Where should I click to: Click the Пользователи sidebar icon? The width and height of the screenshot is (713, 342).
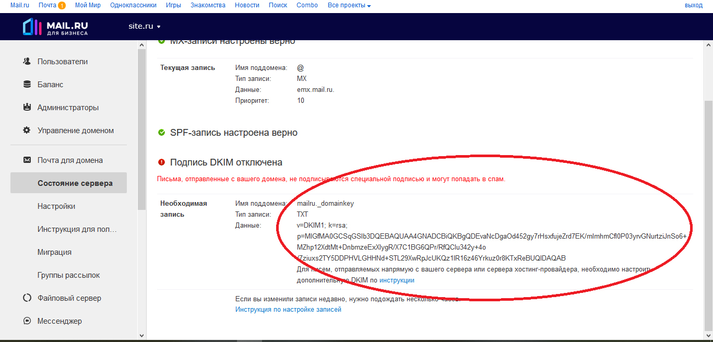click(27, 61)
